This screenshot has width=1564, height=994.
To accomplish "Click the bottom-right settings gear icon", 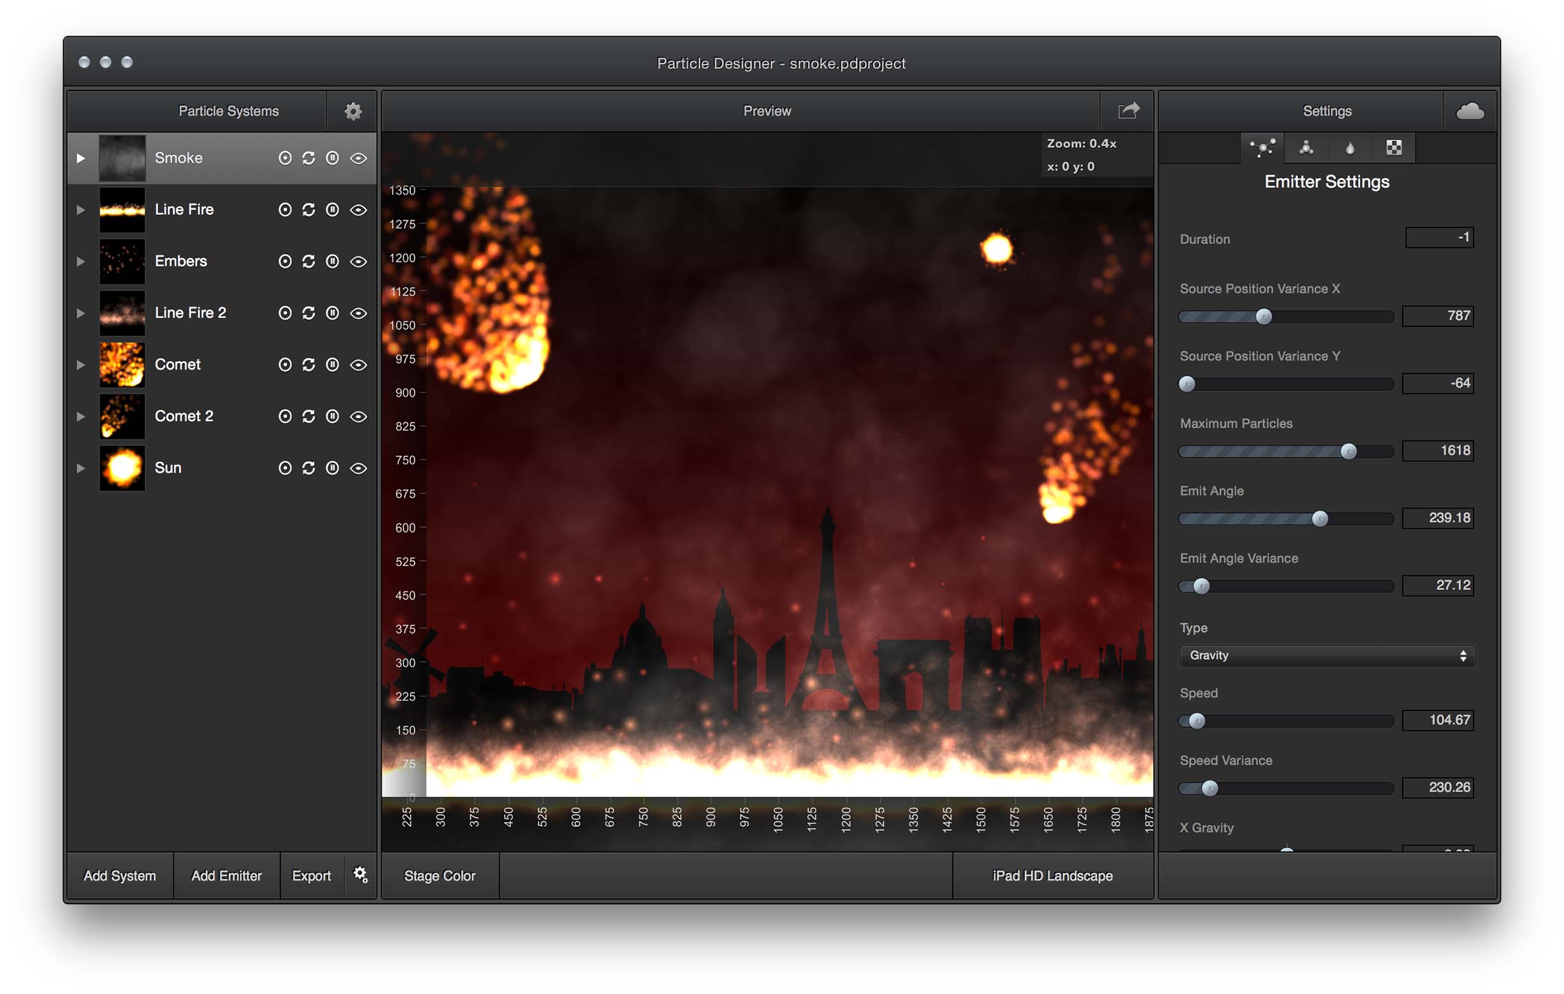I will (x=360, y=875).
